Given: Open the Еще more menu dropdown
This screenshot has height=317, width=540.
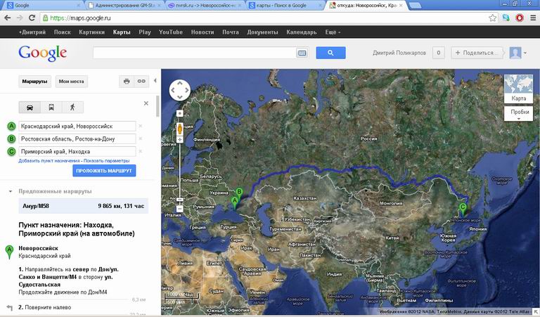Looking at the screenshot, I should coord(333,32).
